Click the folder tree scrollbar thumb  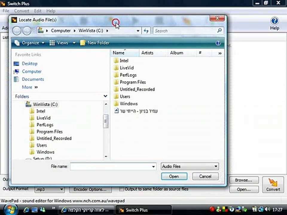tap(106, 121)
